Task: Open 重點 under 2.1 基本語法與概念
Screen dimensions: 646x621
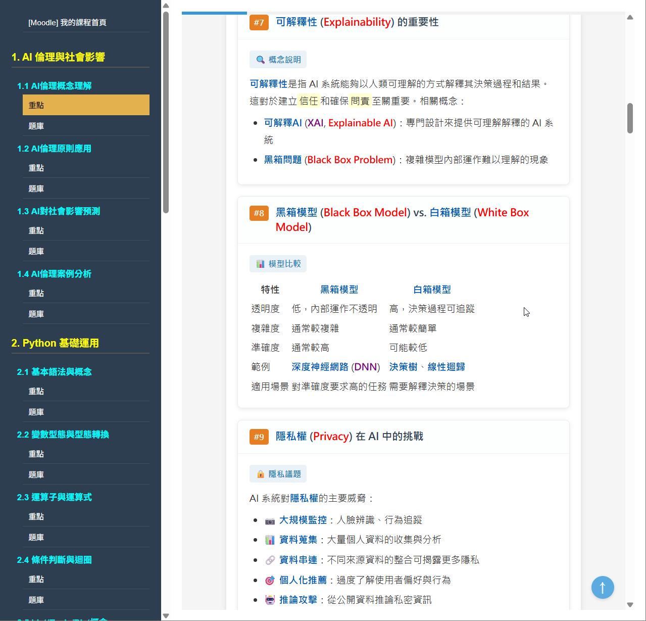Action: (86, 391)
